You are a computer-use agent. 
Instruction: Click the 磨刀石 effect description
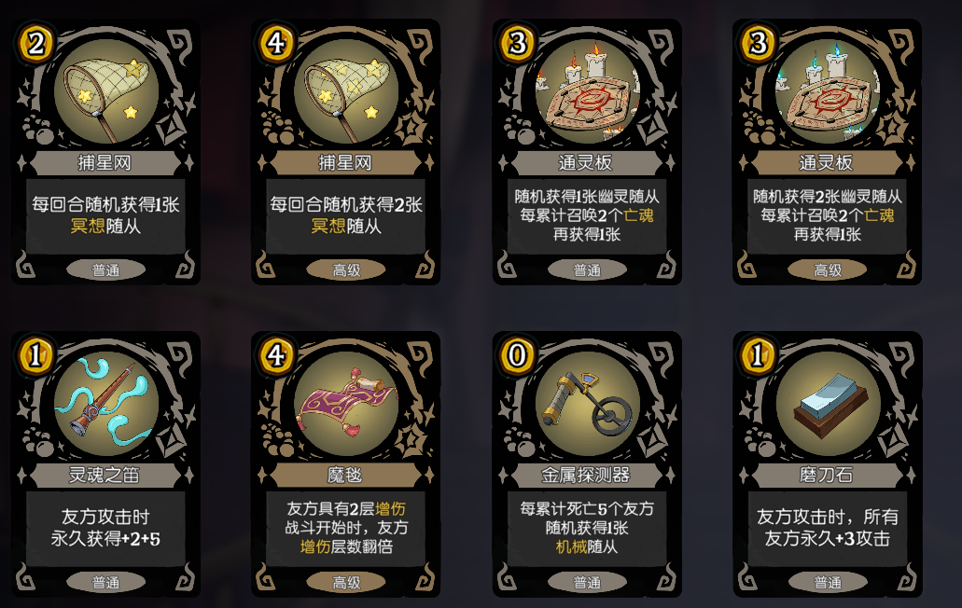827,529
